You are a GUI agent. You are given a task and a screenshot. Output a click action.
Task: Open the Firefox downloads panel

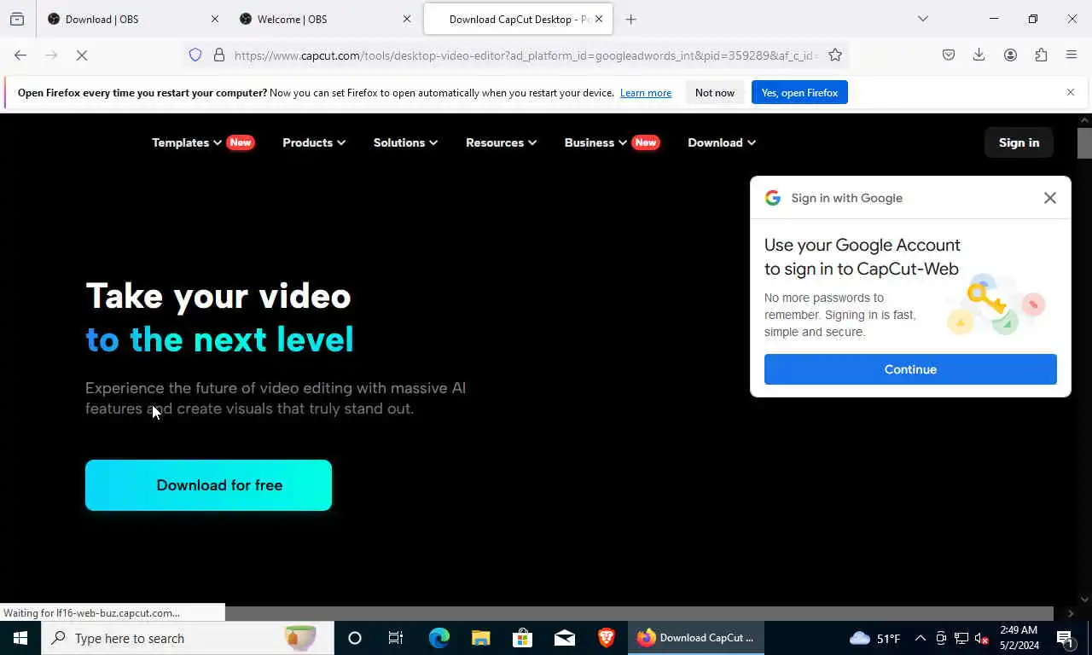(979, 55)
